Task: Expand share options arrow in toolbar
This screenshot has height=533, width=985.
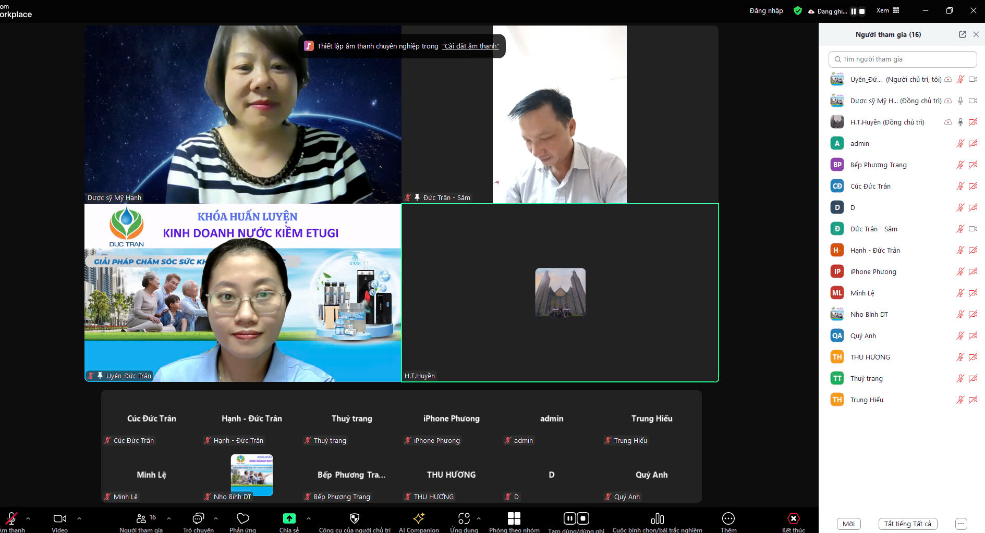Action: point(309,518)
